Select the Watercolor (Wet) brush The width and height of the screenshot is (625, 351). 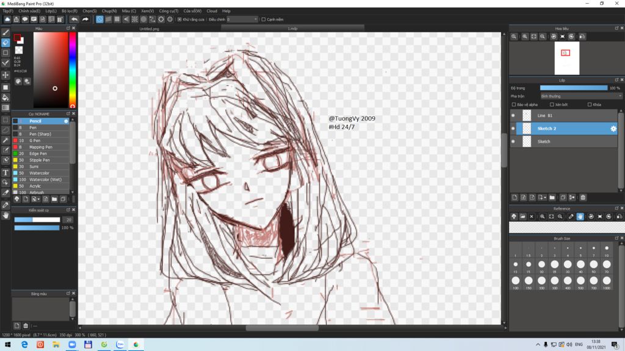41,180
